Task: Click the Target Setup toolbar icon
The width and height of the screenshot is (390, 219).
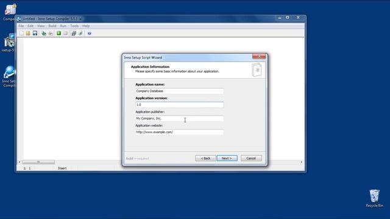Action: [x=74, y=33]
